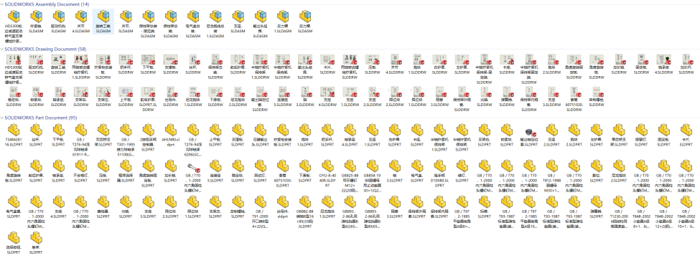Select GB/T276-94 bearing 61911 part icon
Viewport: 700px width, 261px height.
pyautogui.click(x=81, y=130)
